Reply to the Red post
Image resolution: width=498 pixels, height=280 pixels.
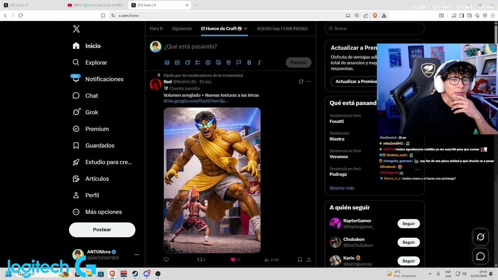click(x=166, y=259)
